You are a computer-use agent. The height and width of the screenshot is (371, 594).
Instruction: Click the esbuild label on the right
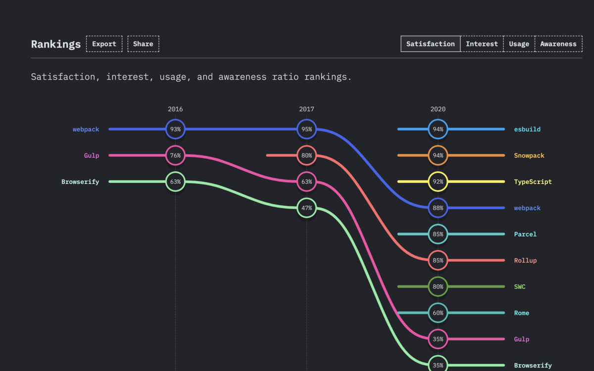point(527,129)
